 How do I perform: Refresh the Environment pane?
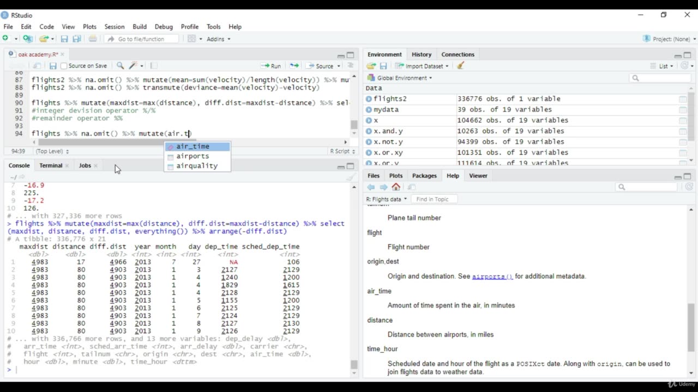685,66
